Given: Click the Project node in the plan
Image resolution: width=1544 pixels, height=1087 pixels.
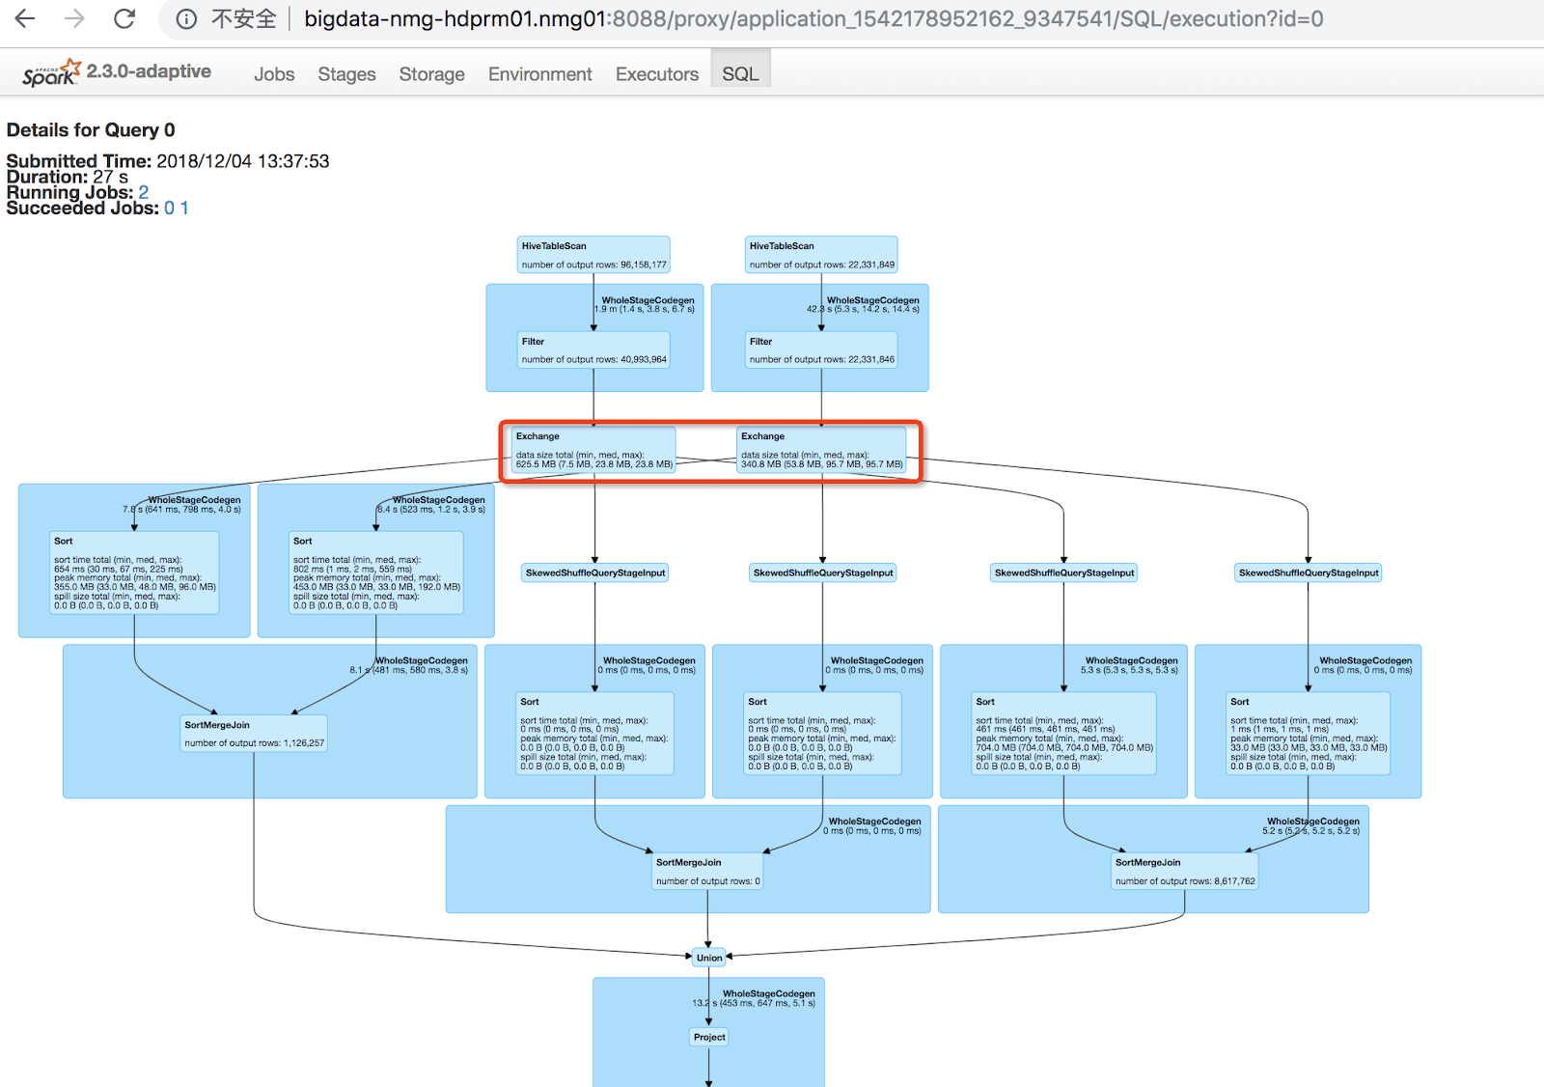Looking at the screenshot, I should pos(709,1037).
